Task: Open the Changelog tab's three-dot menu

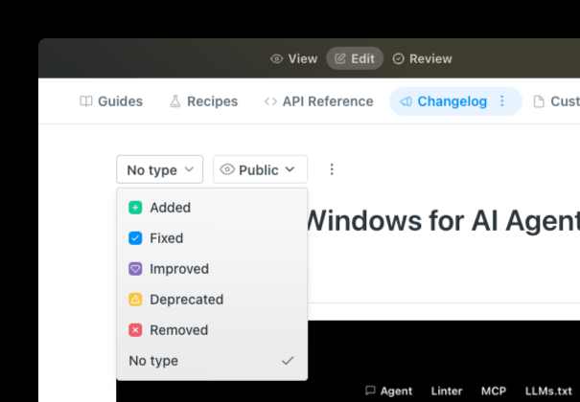Action: click(x=502, y=100)
